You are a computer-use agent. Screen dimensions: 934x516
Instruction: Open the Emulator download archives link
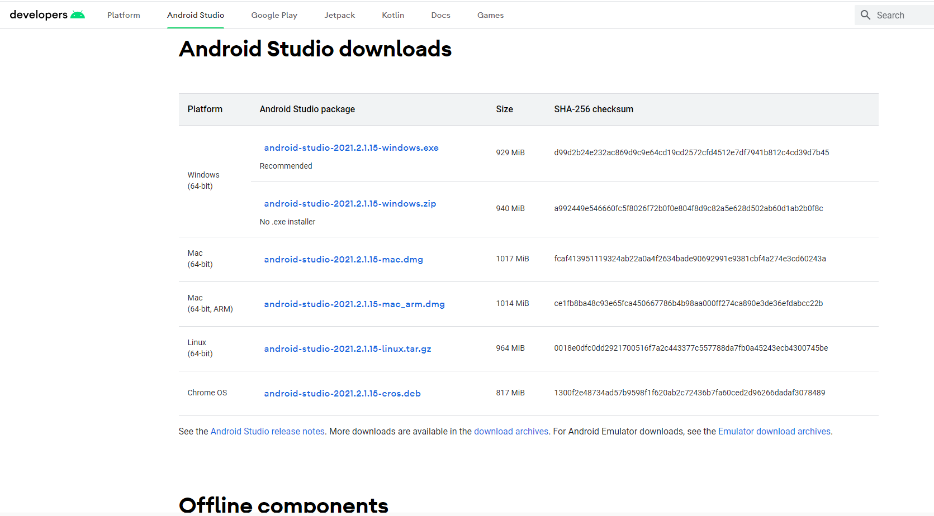click(774, 432)
